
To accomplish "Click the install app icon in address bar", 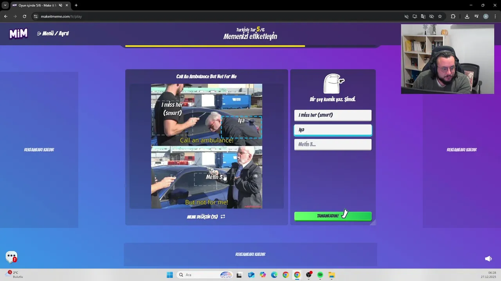I will pyautogui.click(x=415, y=16).
